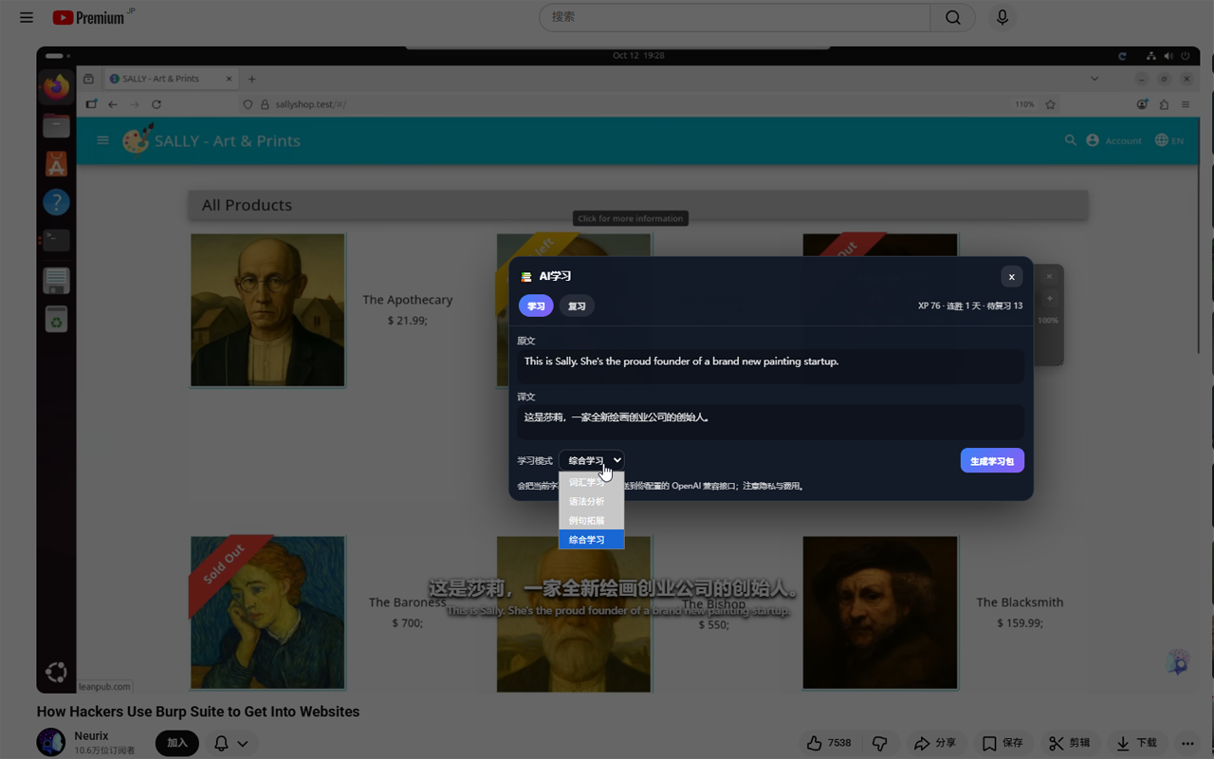Expand the notification bell chevron
The image size is (1214, 759).
tap(242, 743)
